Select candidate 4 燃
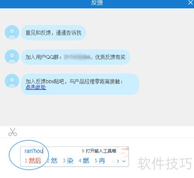The image size is (194, 178). [x=84, y=161]
